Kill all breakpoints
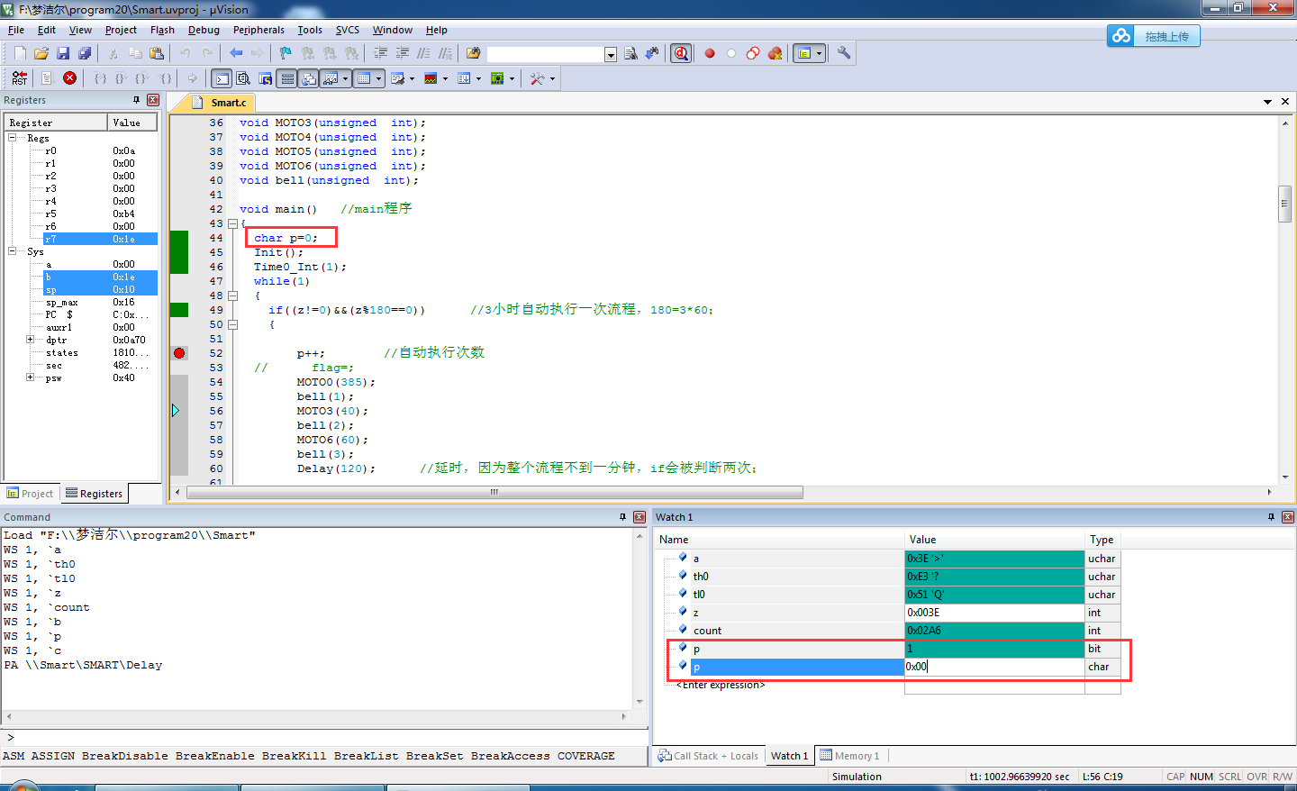The image size is (1297, 791). coord(775,54)
